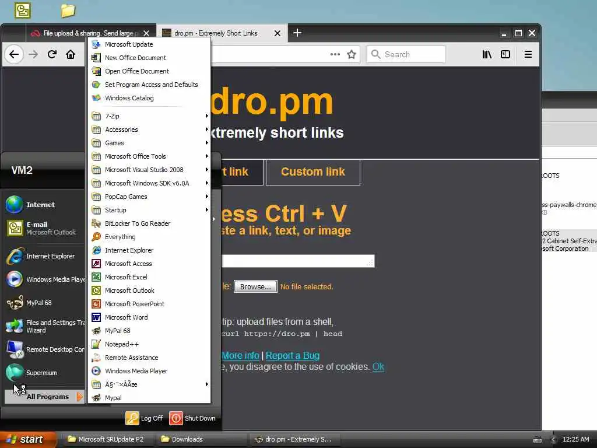Image resolution: width=597 pixels, height=448 pixels.
Task: Open Windows Media Player in programs list
Action: [x=149, y=371]
